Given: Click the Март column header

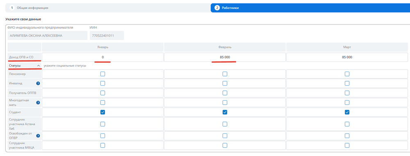Looking at the screenshot, I should pos(347,47).
